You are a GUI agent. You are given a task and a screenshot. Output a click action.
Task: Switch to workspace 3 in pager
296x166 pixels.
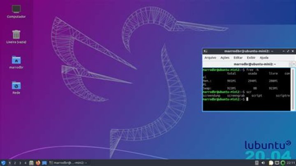(20, 163)
